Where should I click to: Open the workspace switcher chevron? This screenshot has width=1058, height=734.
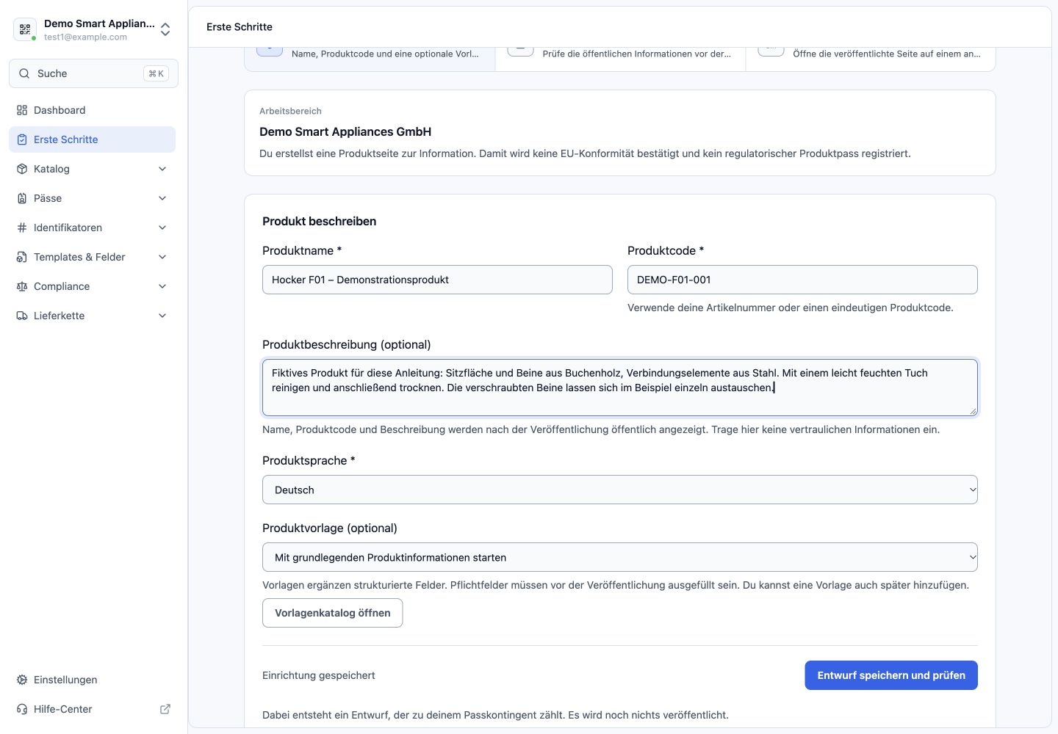click(x=165, y=29)
